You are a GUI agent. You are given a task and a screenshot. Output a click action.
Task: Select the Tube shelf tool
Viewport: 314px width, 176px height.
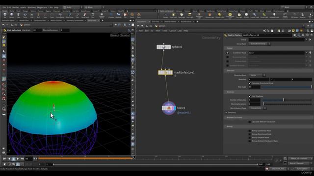[18, 15]
